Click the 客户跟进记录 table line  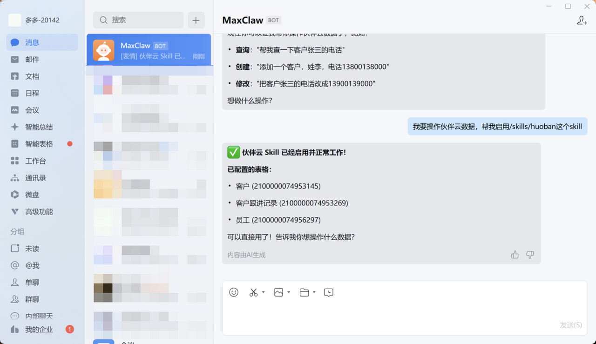(292, 203)
